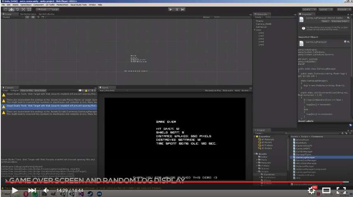Select Line3 in Hierarchy
The image size is (353, 197).
coord(261,39)
